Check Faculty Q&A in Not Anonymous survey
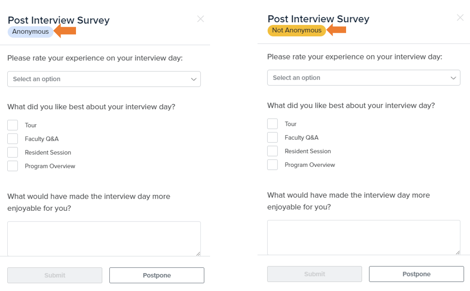The height and width of the screenshot is (291, 470). pos(273,137)
